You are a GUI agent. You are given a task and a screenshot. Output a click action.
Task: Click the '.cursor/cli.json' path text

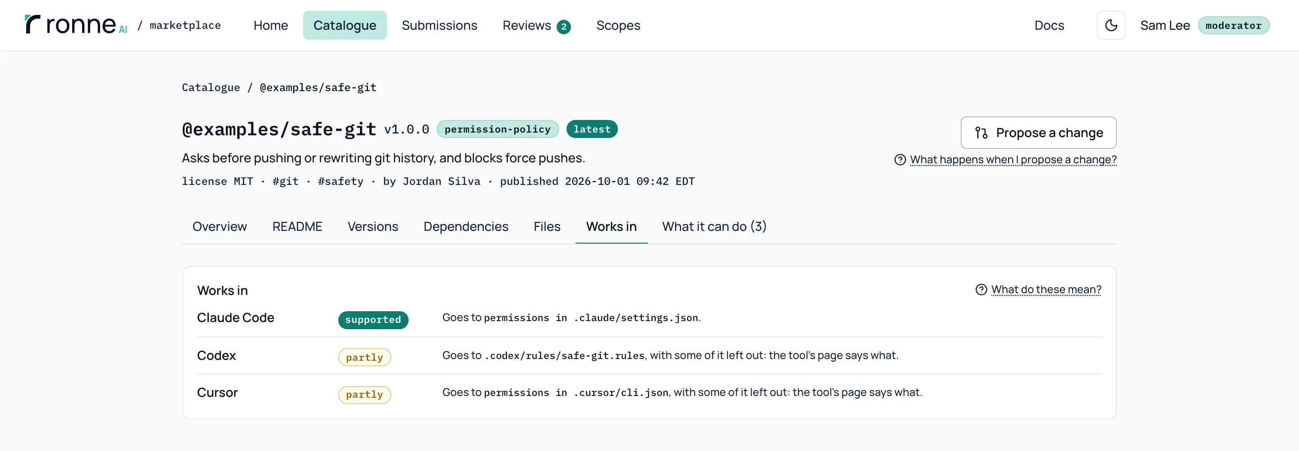click(621, 392)
